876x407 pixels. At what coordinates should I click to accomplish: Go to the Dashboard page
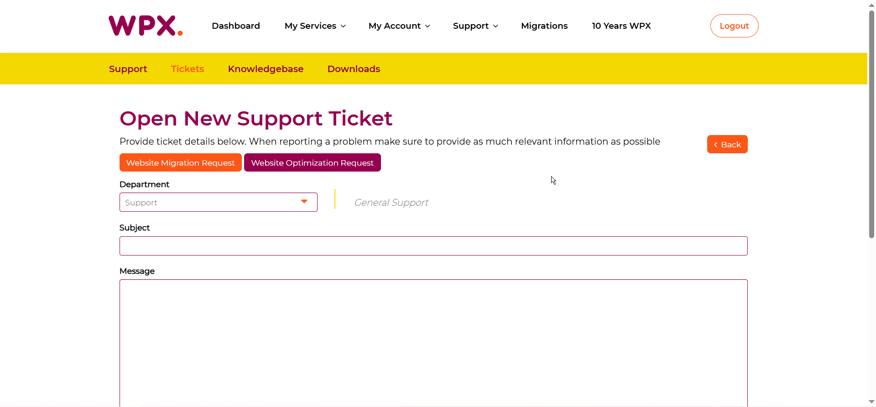236,26
